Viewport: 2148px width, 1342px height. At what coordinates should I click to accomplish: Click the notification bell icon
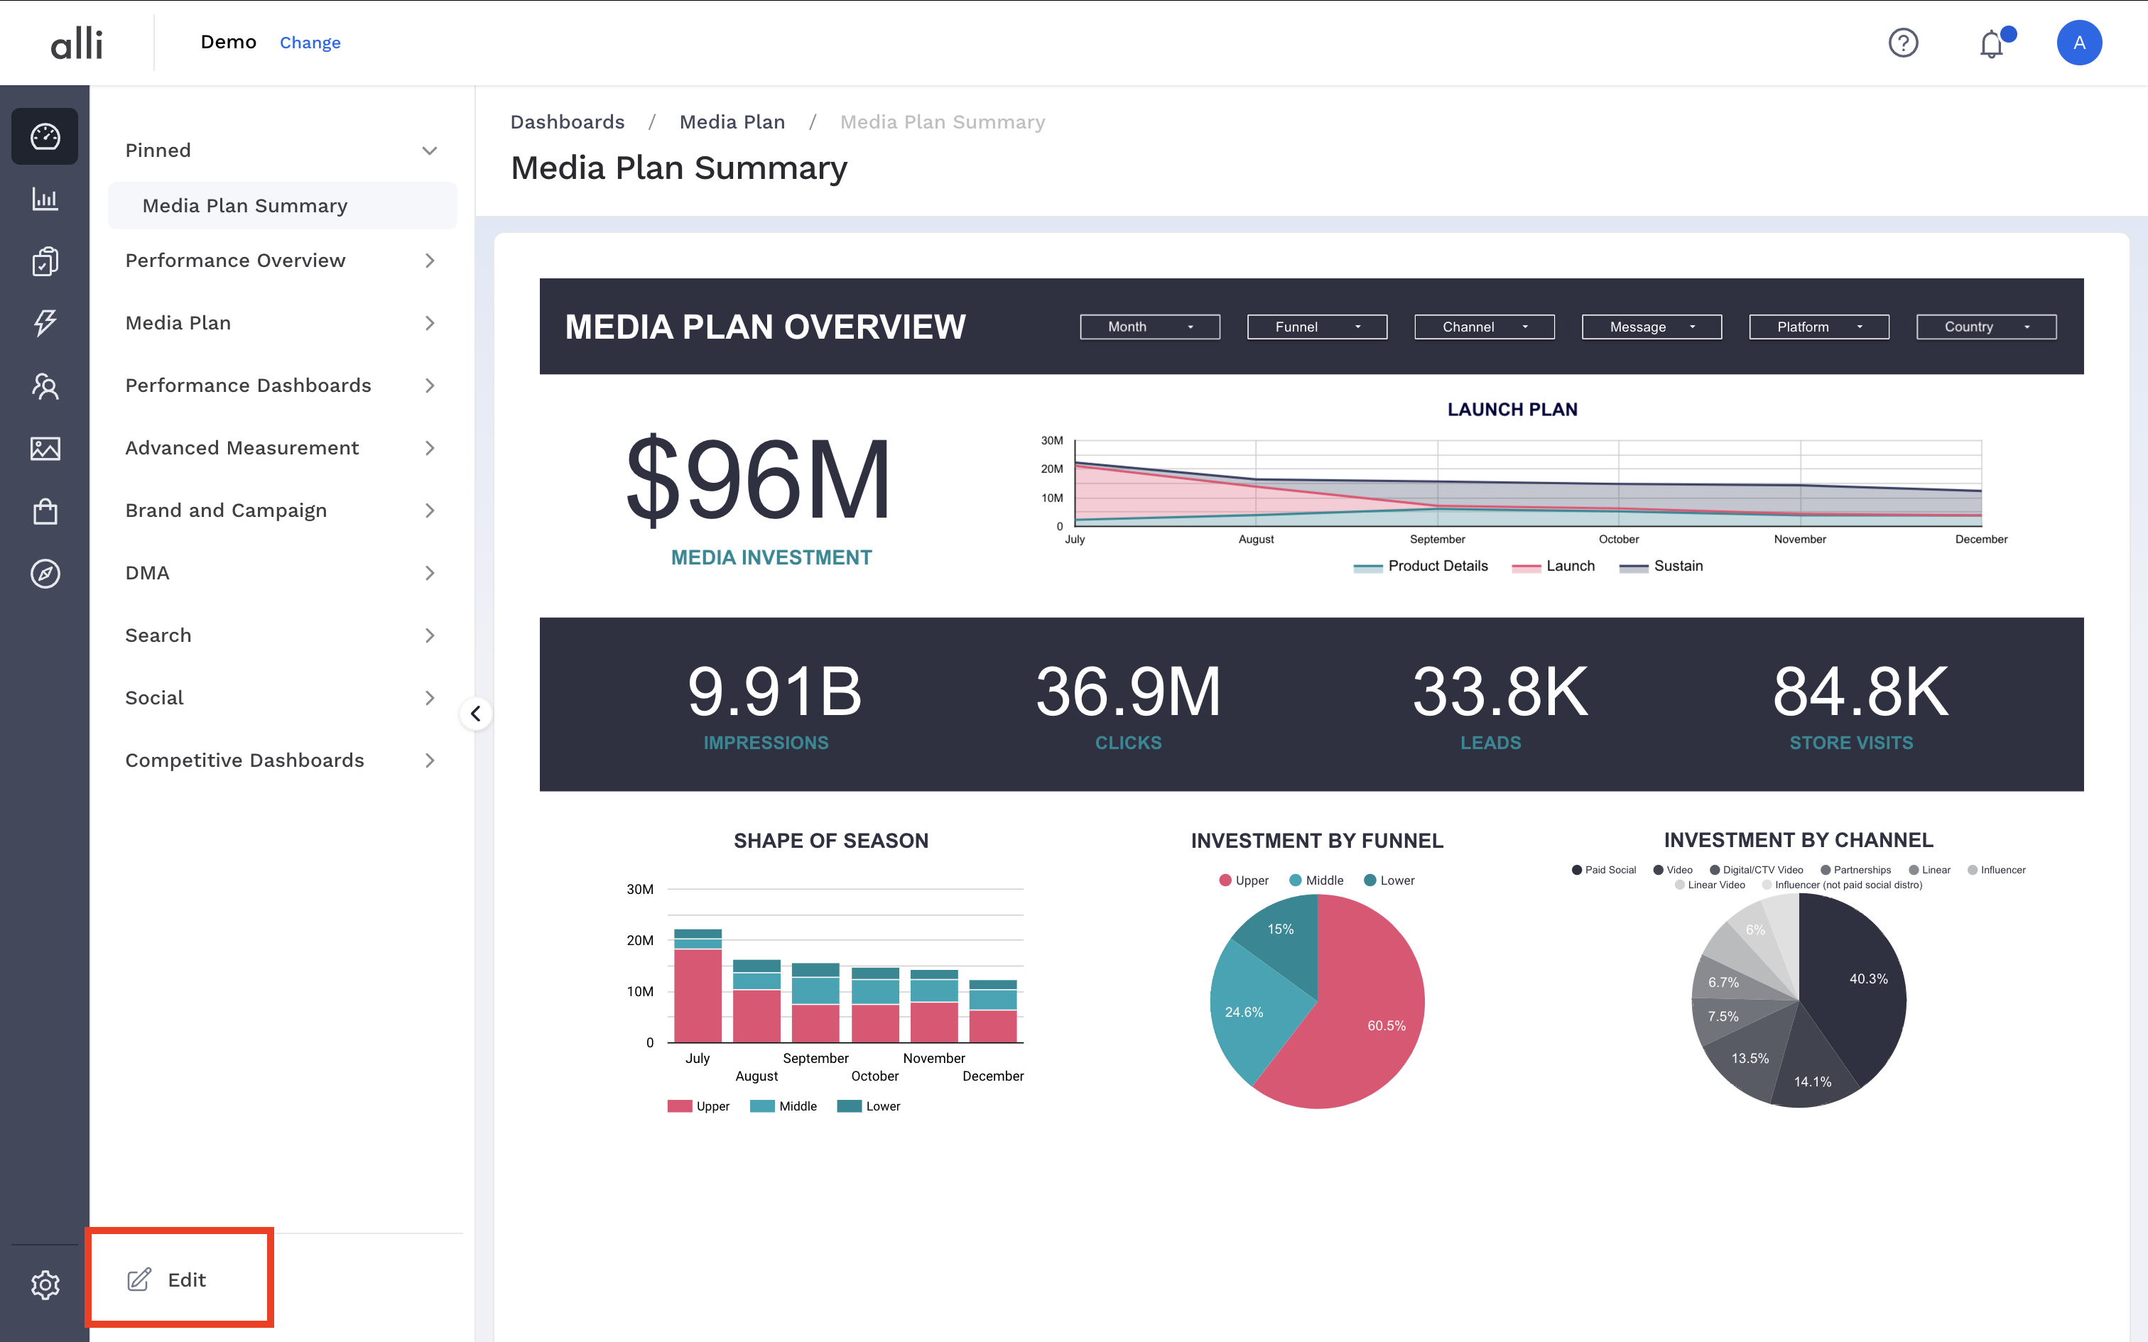pyautogui.click(x=1992, y=43)
